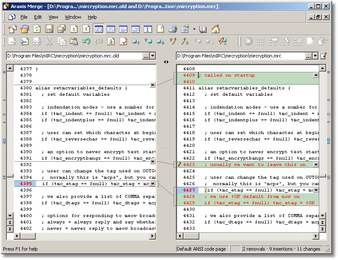The height and width of the screenshot is (260, 338).
Task: Start a new folder comparison
Action: (25, 29)
